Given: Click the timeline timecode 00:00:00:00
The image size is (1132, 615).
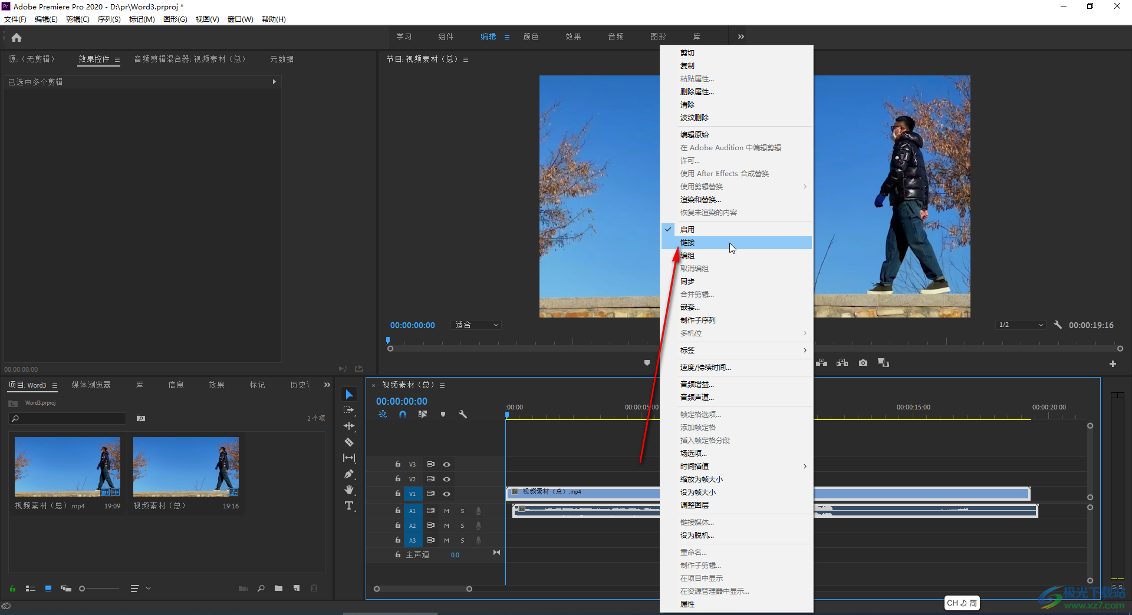Looking at the screenshot, I should click(x=402, y=401).
